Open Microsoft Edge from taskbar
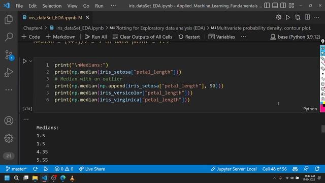Viewport: 325px width, 183px height. tap(63, 178)
